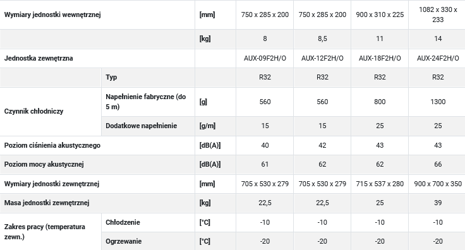Click the Dodatkowe napełnienie label

click(141, 126)
